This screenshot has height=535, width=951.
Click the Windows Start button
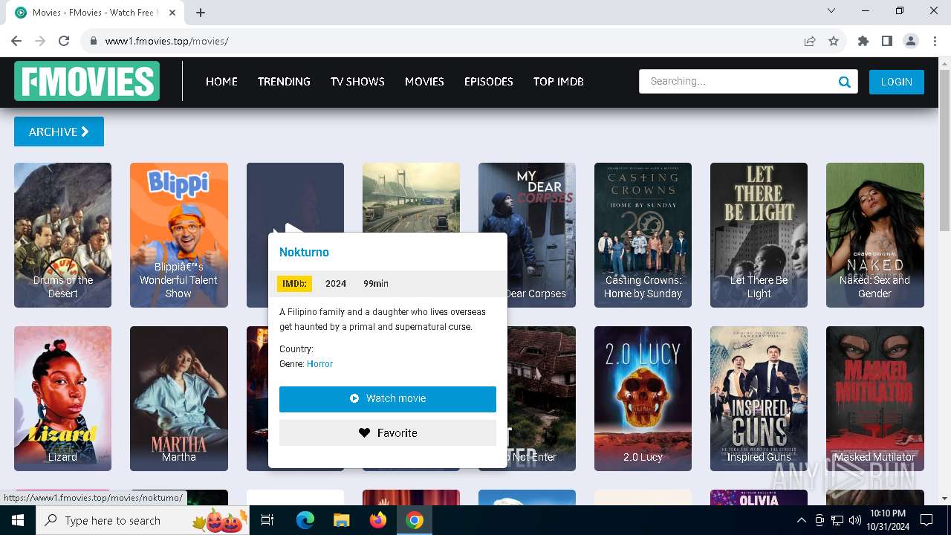(17, 520)
